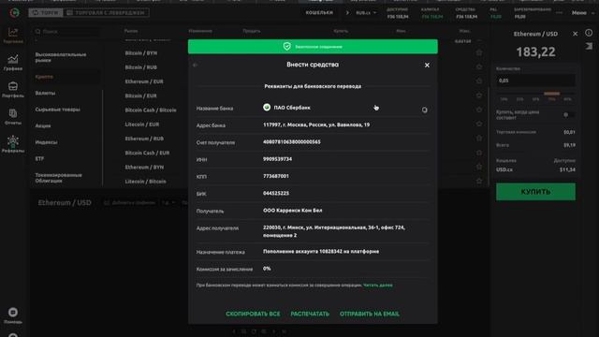Image resolution: width=599 pixels, height=337 pixels.
Task: Click the Ethereum / USD price 183,22
Action: click(x=535, y=51)
